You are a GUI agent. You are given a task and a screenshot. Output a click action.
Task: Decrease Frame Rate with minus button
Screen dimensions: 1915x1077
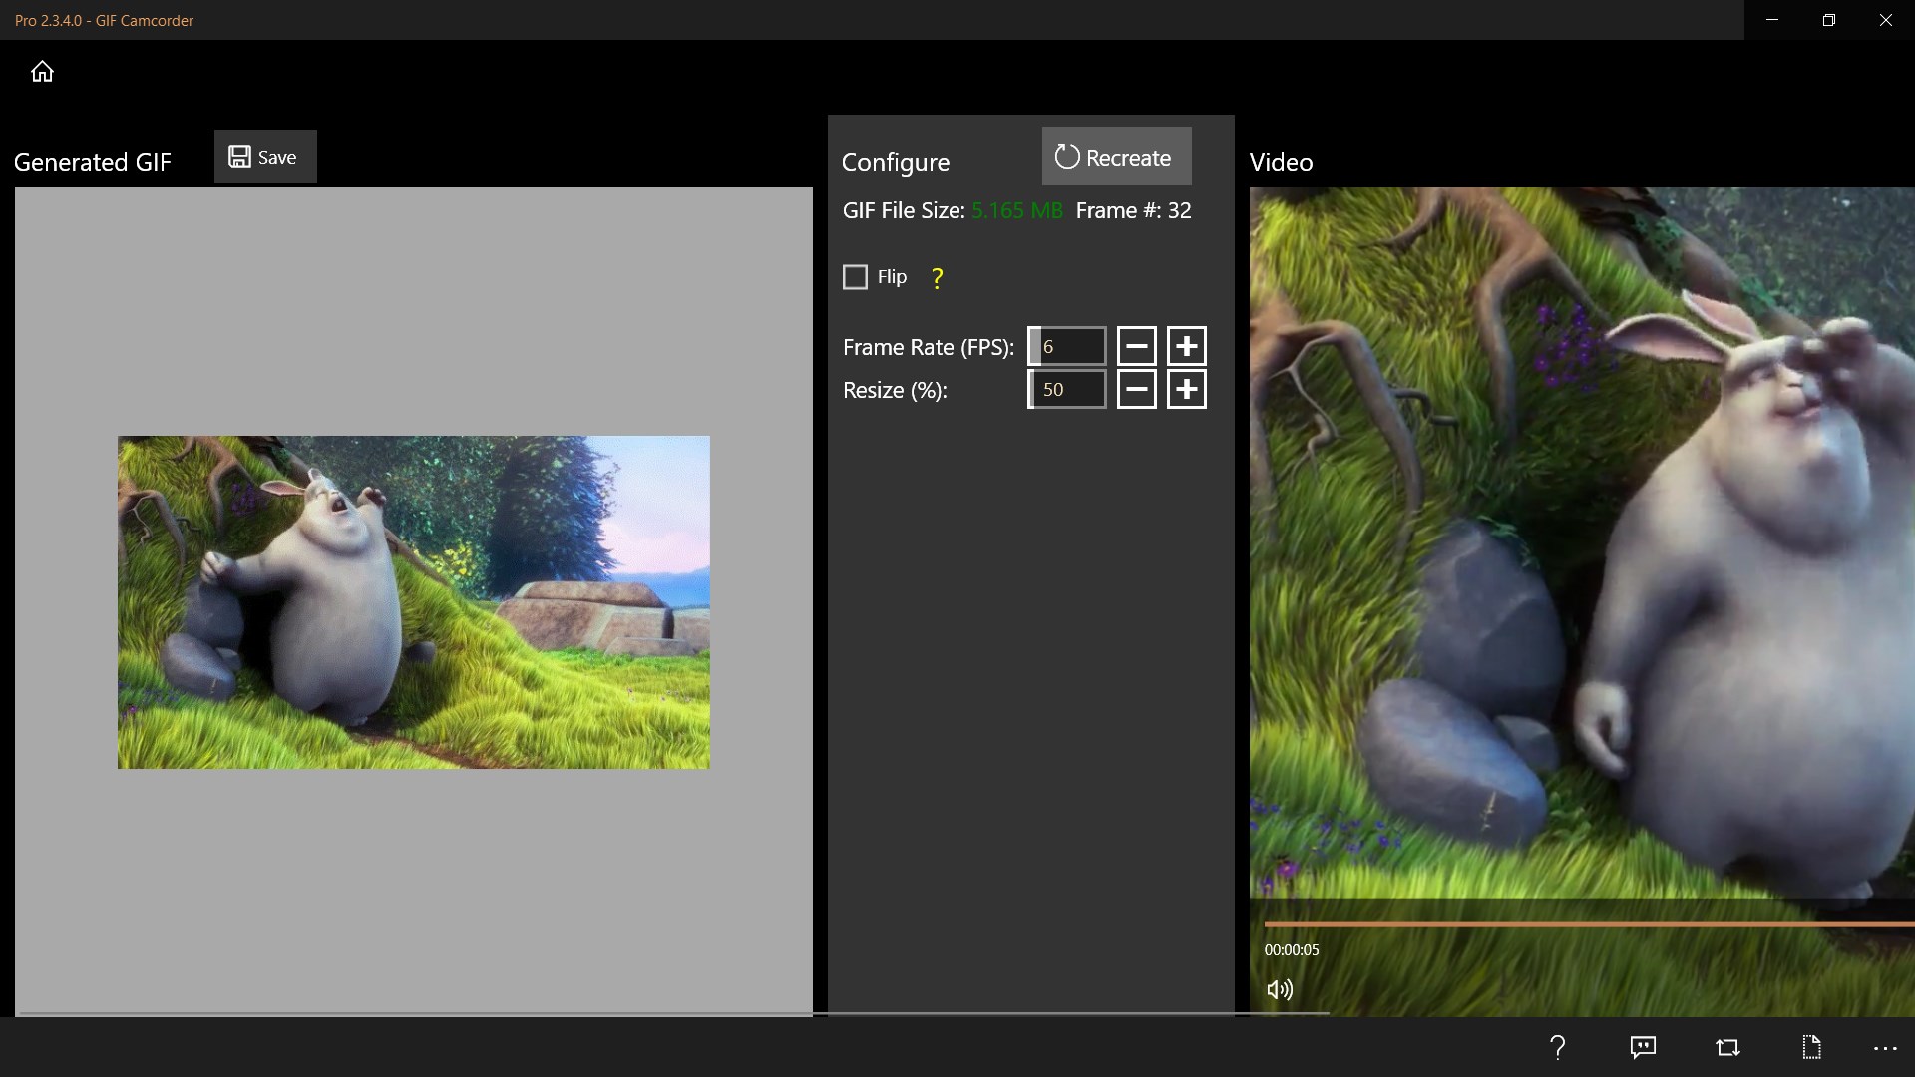point(1136,346)
